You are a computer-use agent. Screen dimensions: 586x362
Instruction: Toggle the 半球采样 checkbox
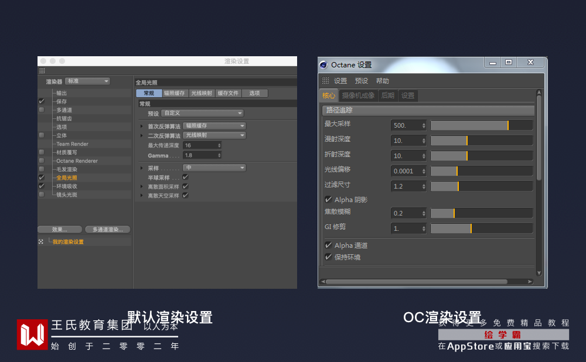point(185,177)
